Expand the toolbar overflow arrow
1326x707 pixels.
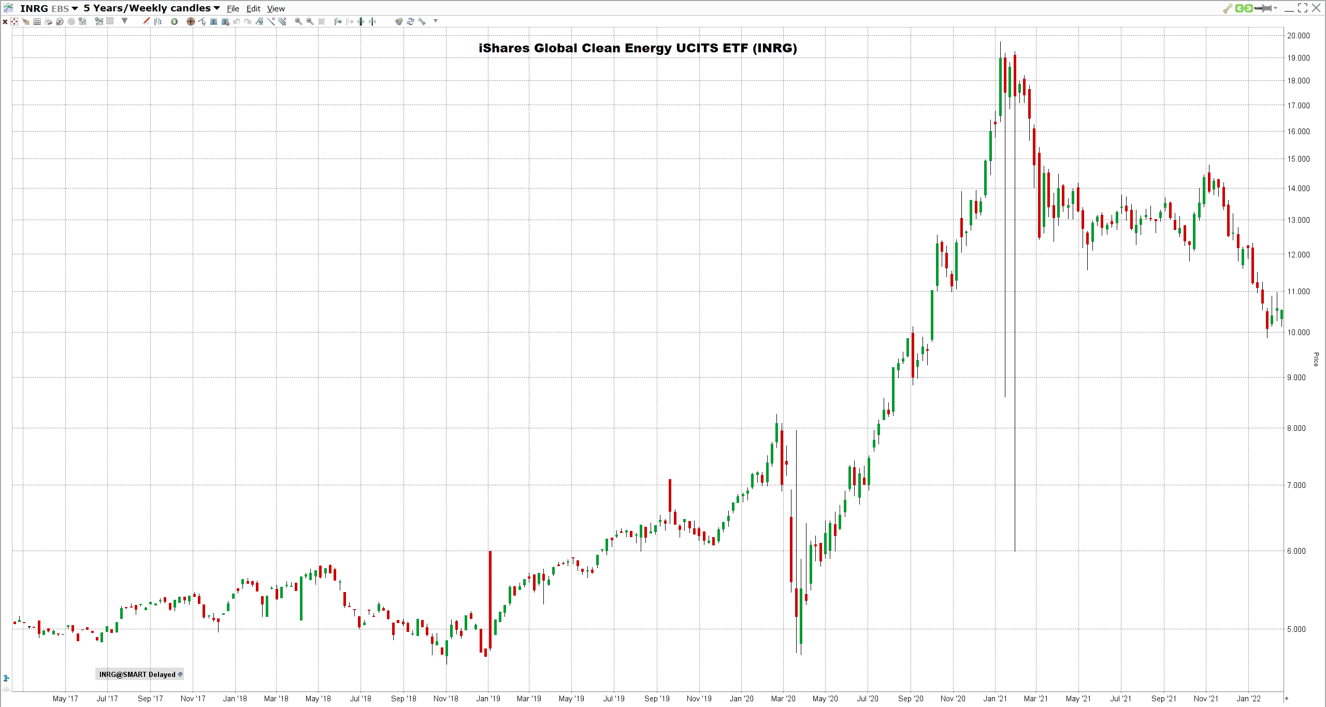click(436, 21)
